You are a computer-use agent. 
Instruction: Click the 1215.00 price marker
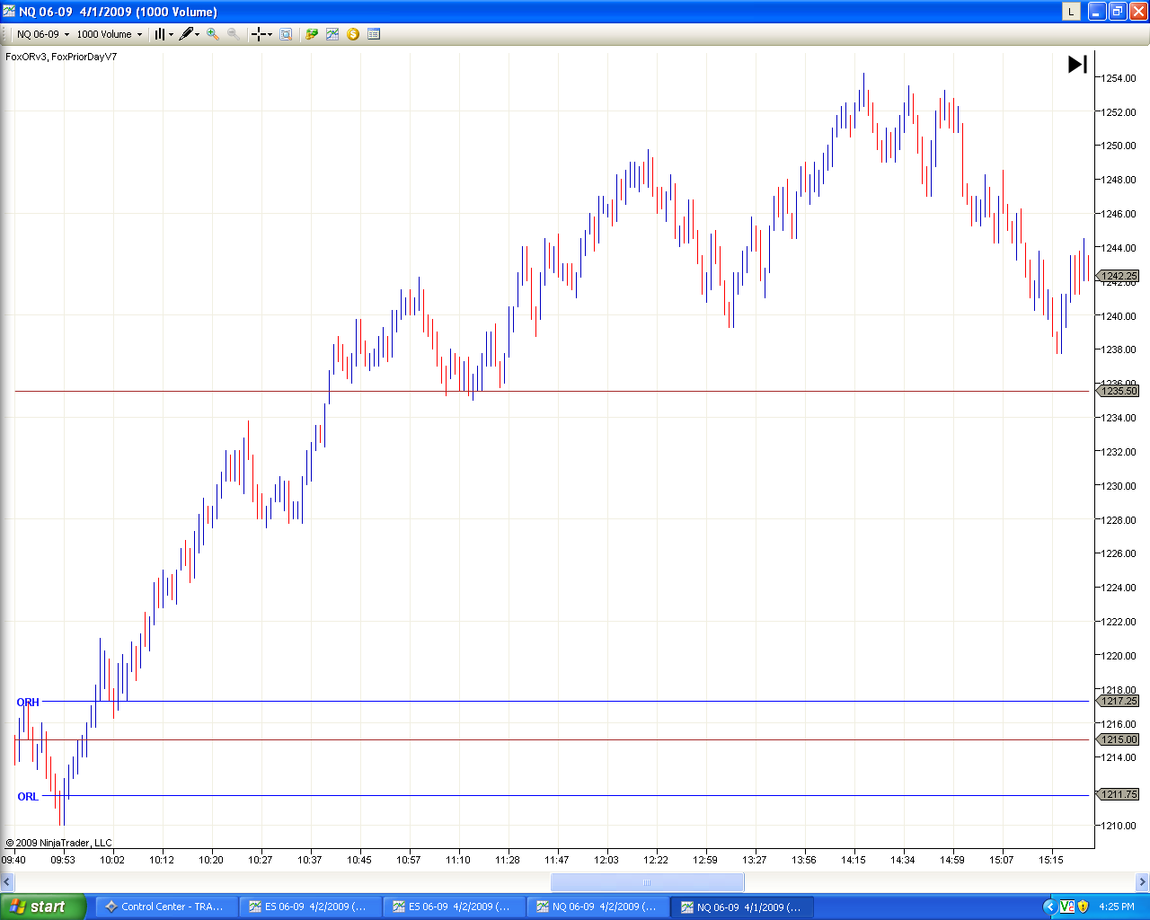pos(1119,739)
